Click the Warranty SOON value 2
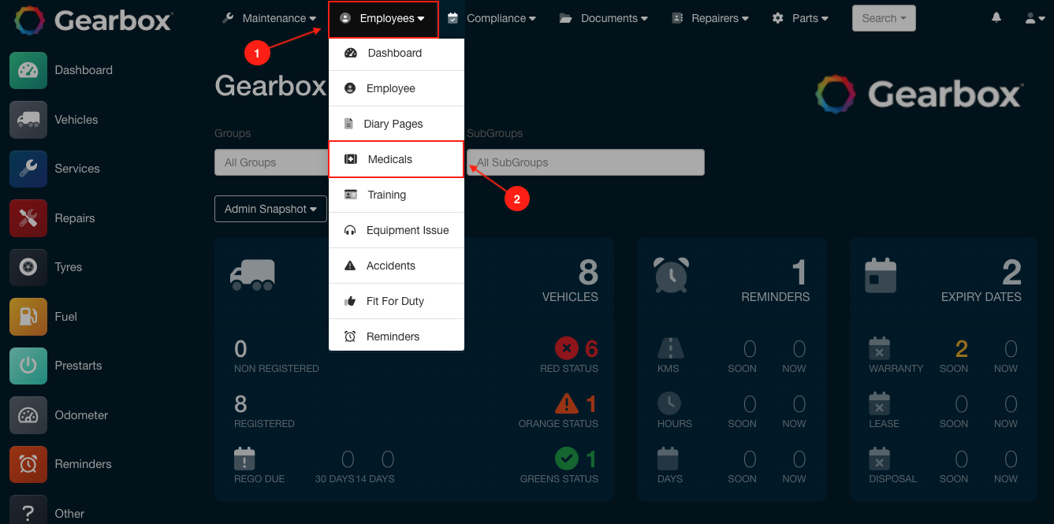The width and height of the screenshot is (1054, 524). point(962,348)
